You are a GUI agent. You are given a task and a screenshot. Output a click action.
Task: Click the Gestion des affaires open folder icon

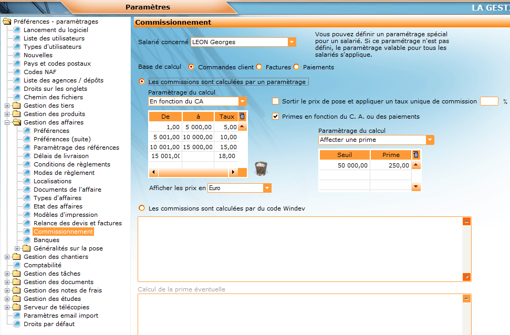(x=17, y=122)
